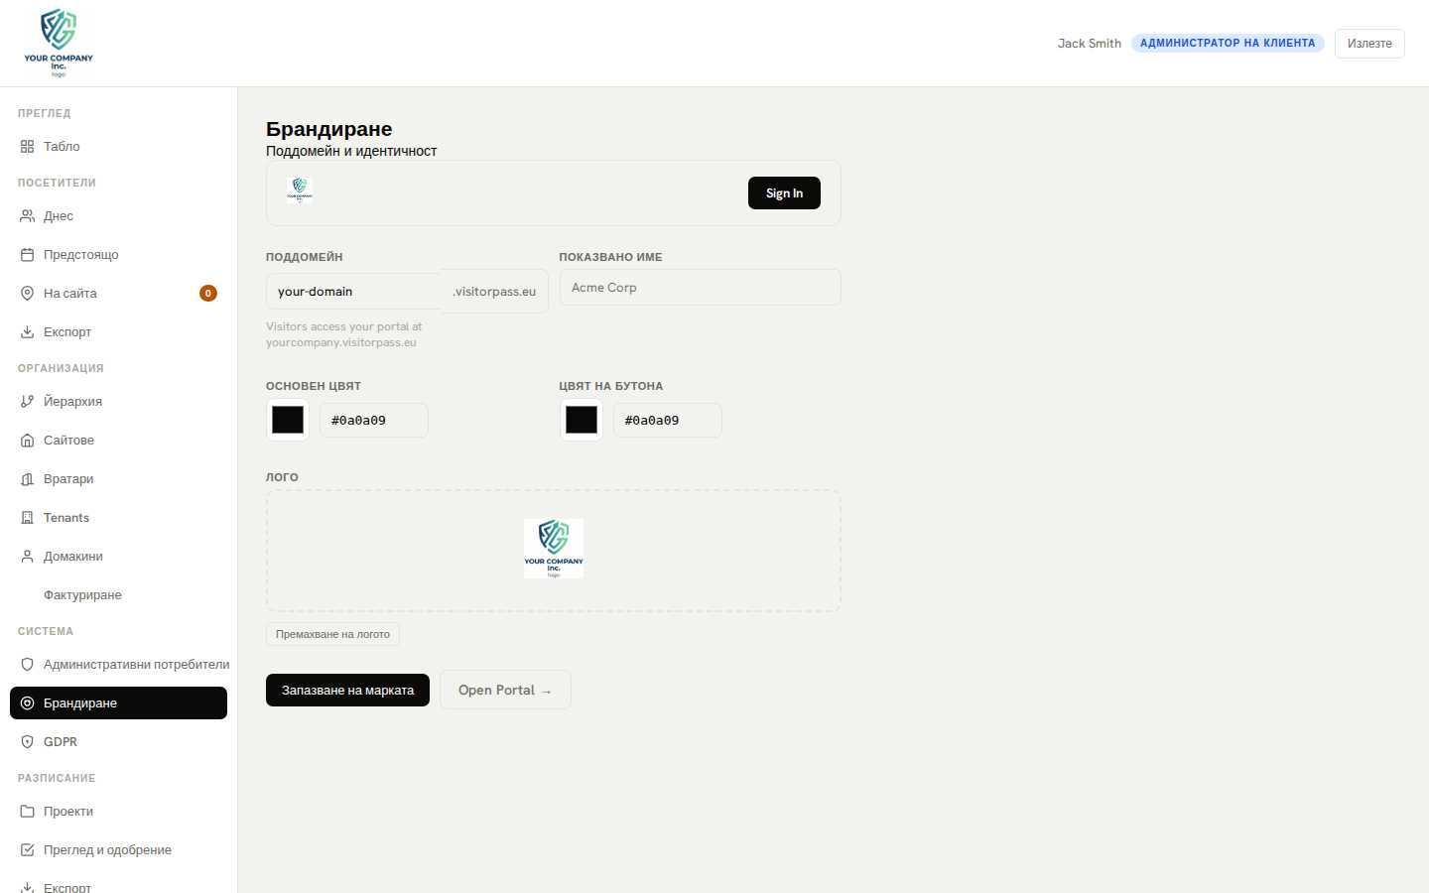Image resolution: width=1429 pixels, height=893 pixels.
Task: Go to the Tenants section
Action: [66, 518]
